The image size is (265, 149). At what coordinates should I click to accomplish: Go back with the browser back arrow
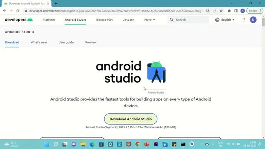(x=5, y=11)
